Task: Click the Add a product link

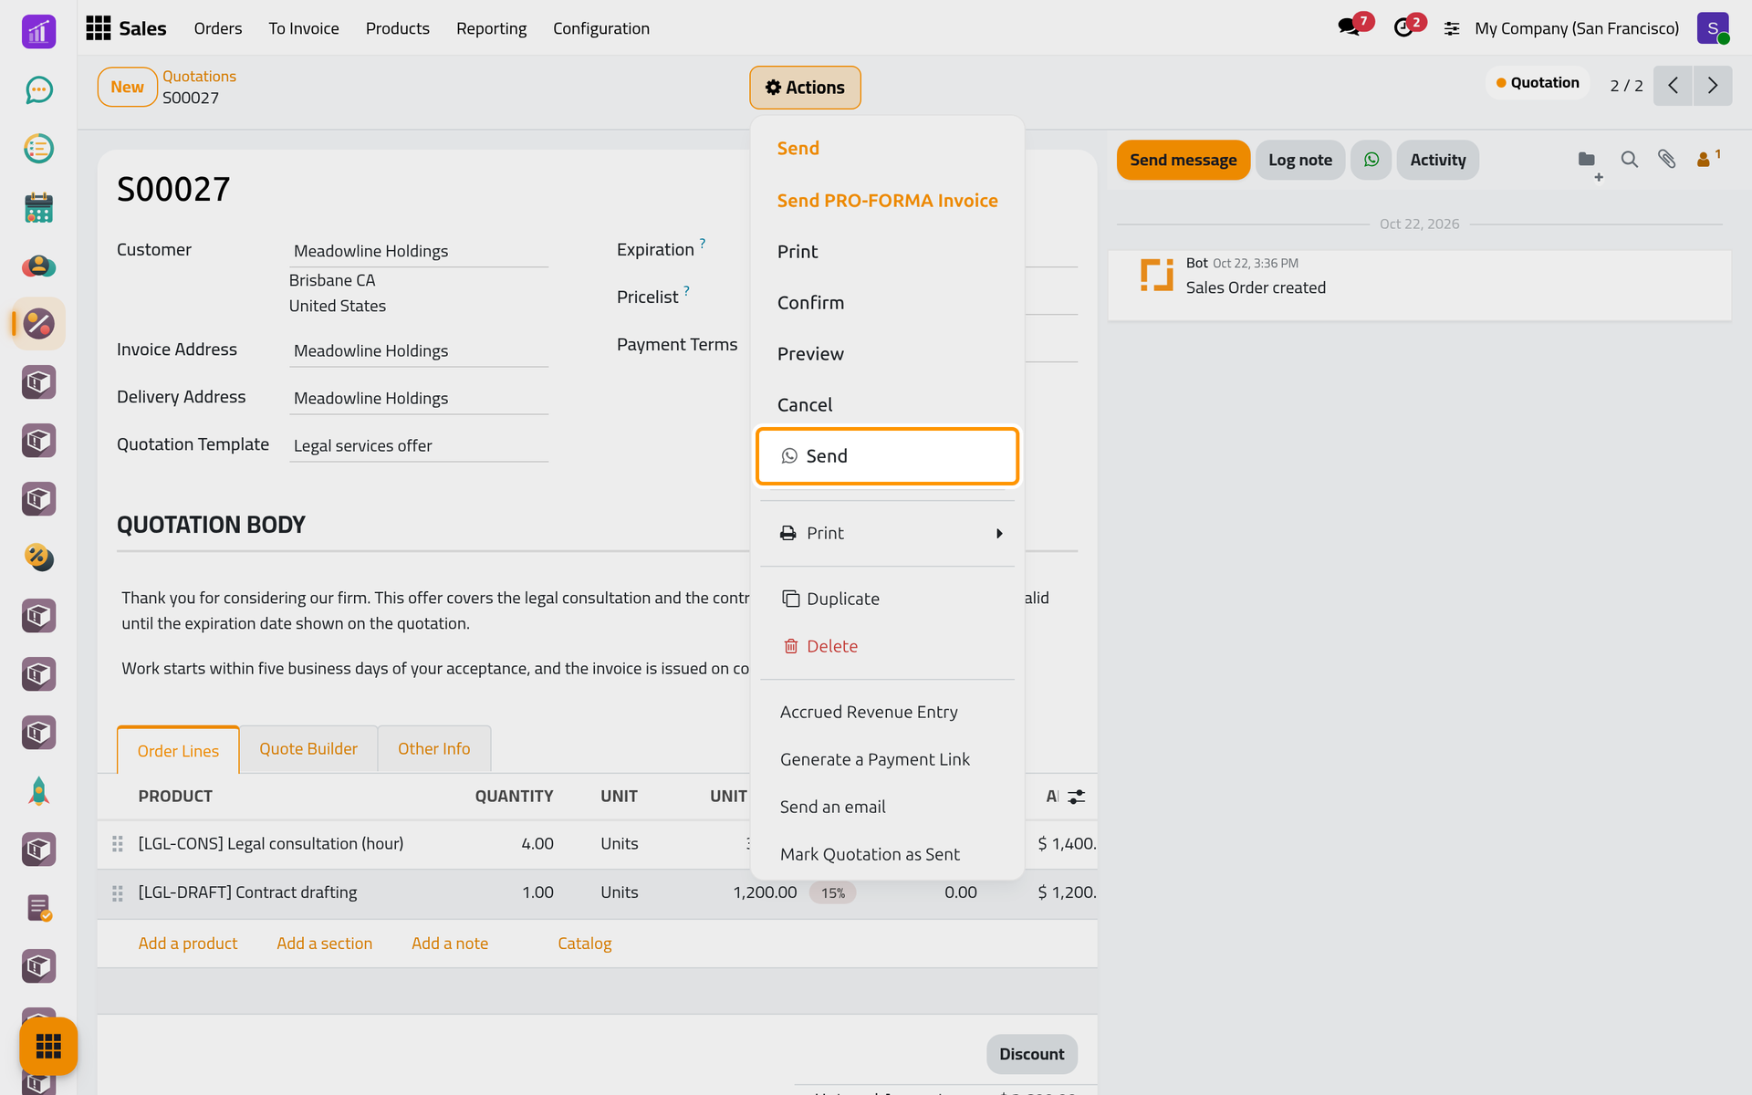Action: pyautogui.click(x=188, y=944)
